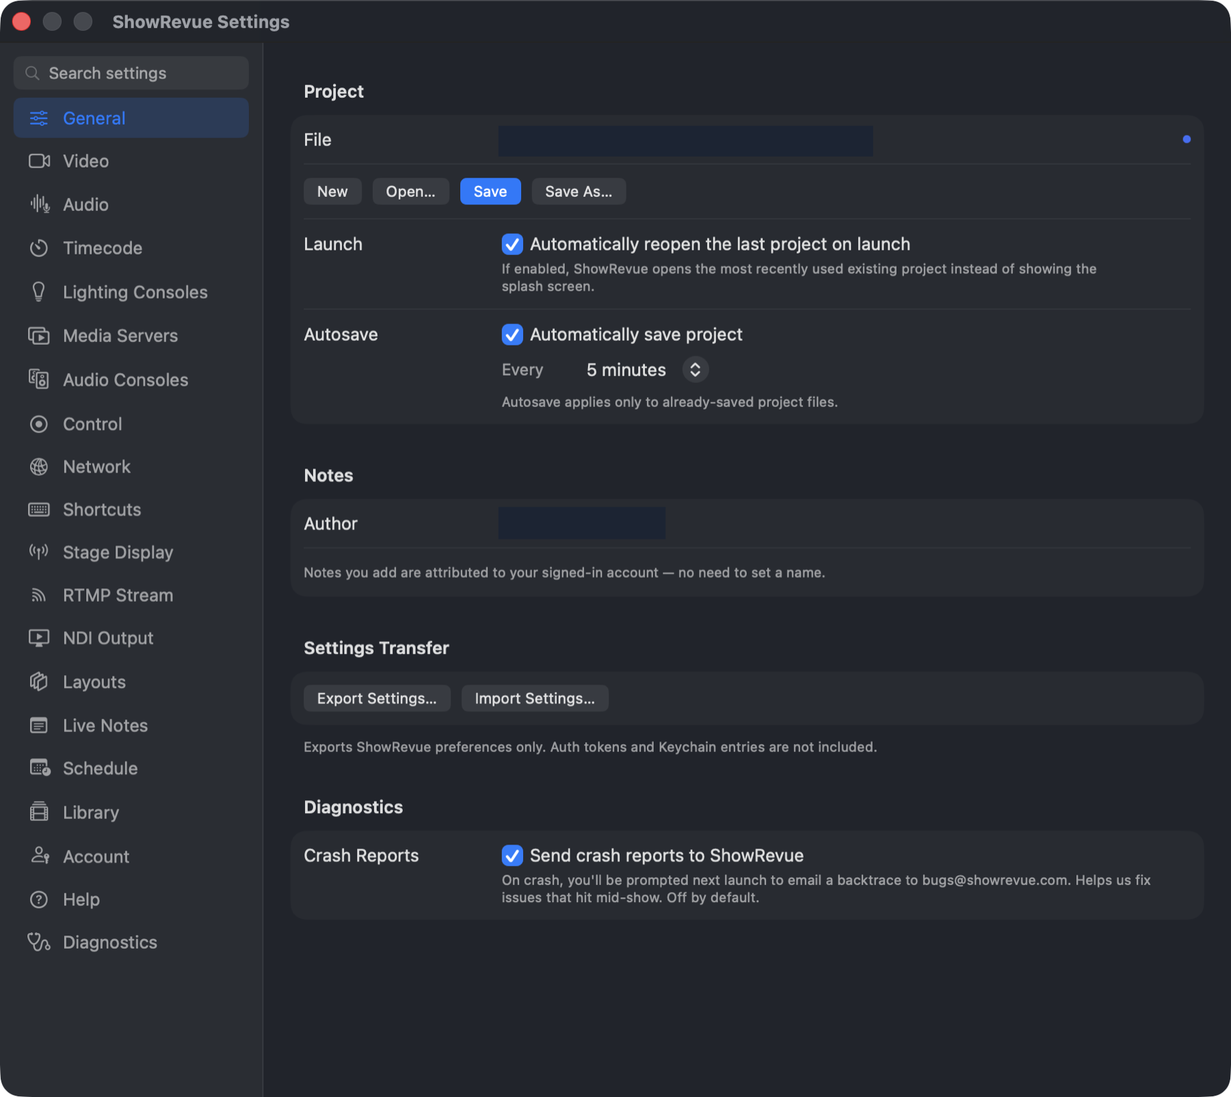
Task: Click the Diagnostics stethoscope icon
Action: [x=39, y=942]
